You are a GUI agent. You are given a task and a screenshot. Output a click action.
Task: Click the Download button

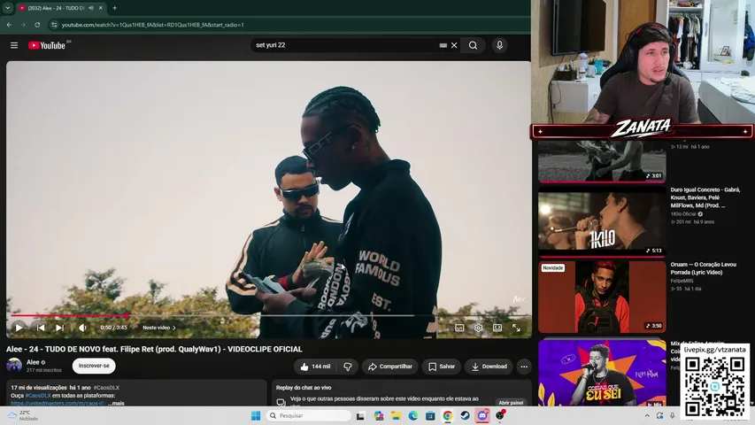coord(489,367)
